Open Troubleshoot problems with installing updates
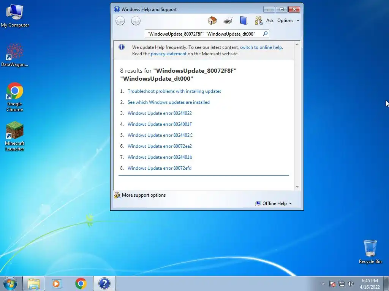Image resolution: width=389 pixels, height=291 pixels. pyautogui.click(x=174, y=91)
